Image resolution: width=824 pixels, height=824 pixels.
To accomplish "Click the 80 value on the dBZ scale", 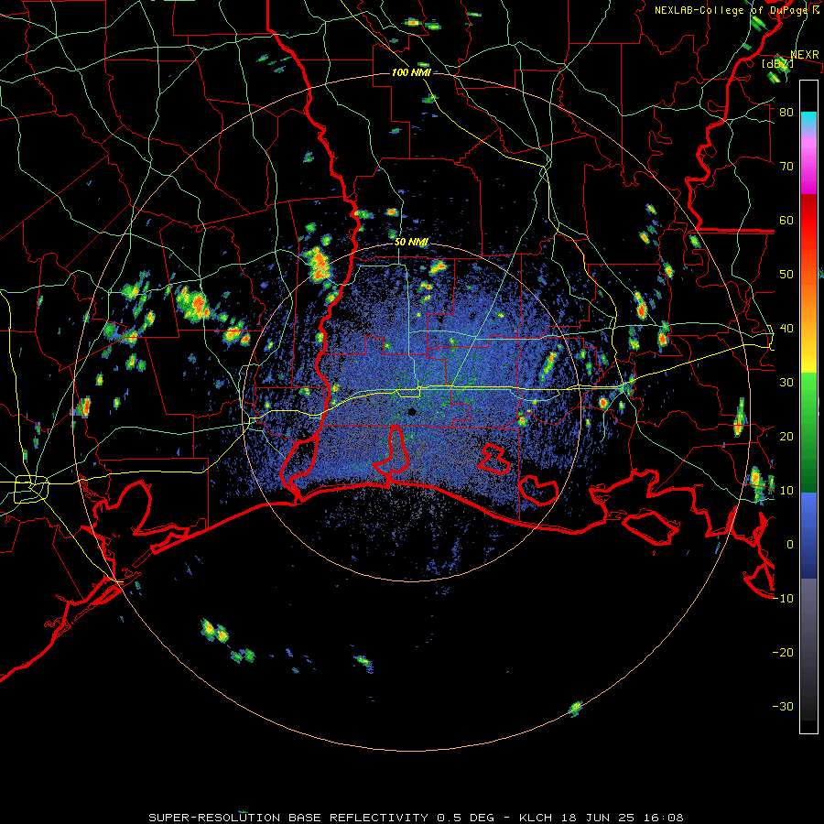I will click(786, 113).
